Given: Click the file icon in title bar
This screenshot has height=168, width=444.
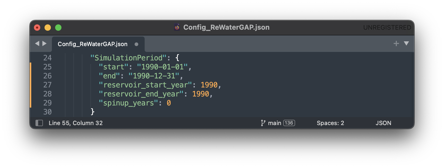Looking at the screenshot, I should tap(177, 27).
